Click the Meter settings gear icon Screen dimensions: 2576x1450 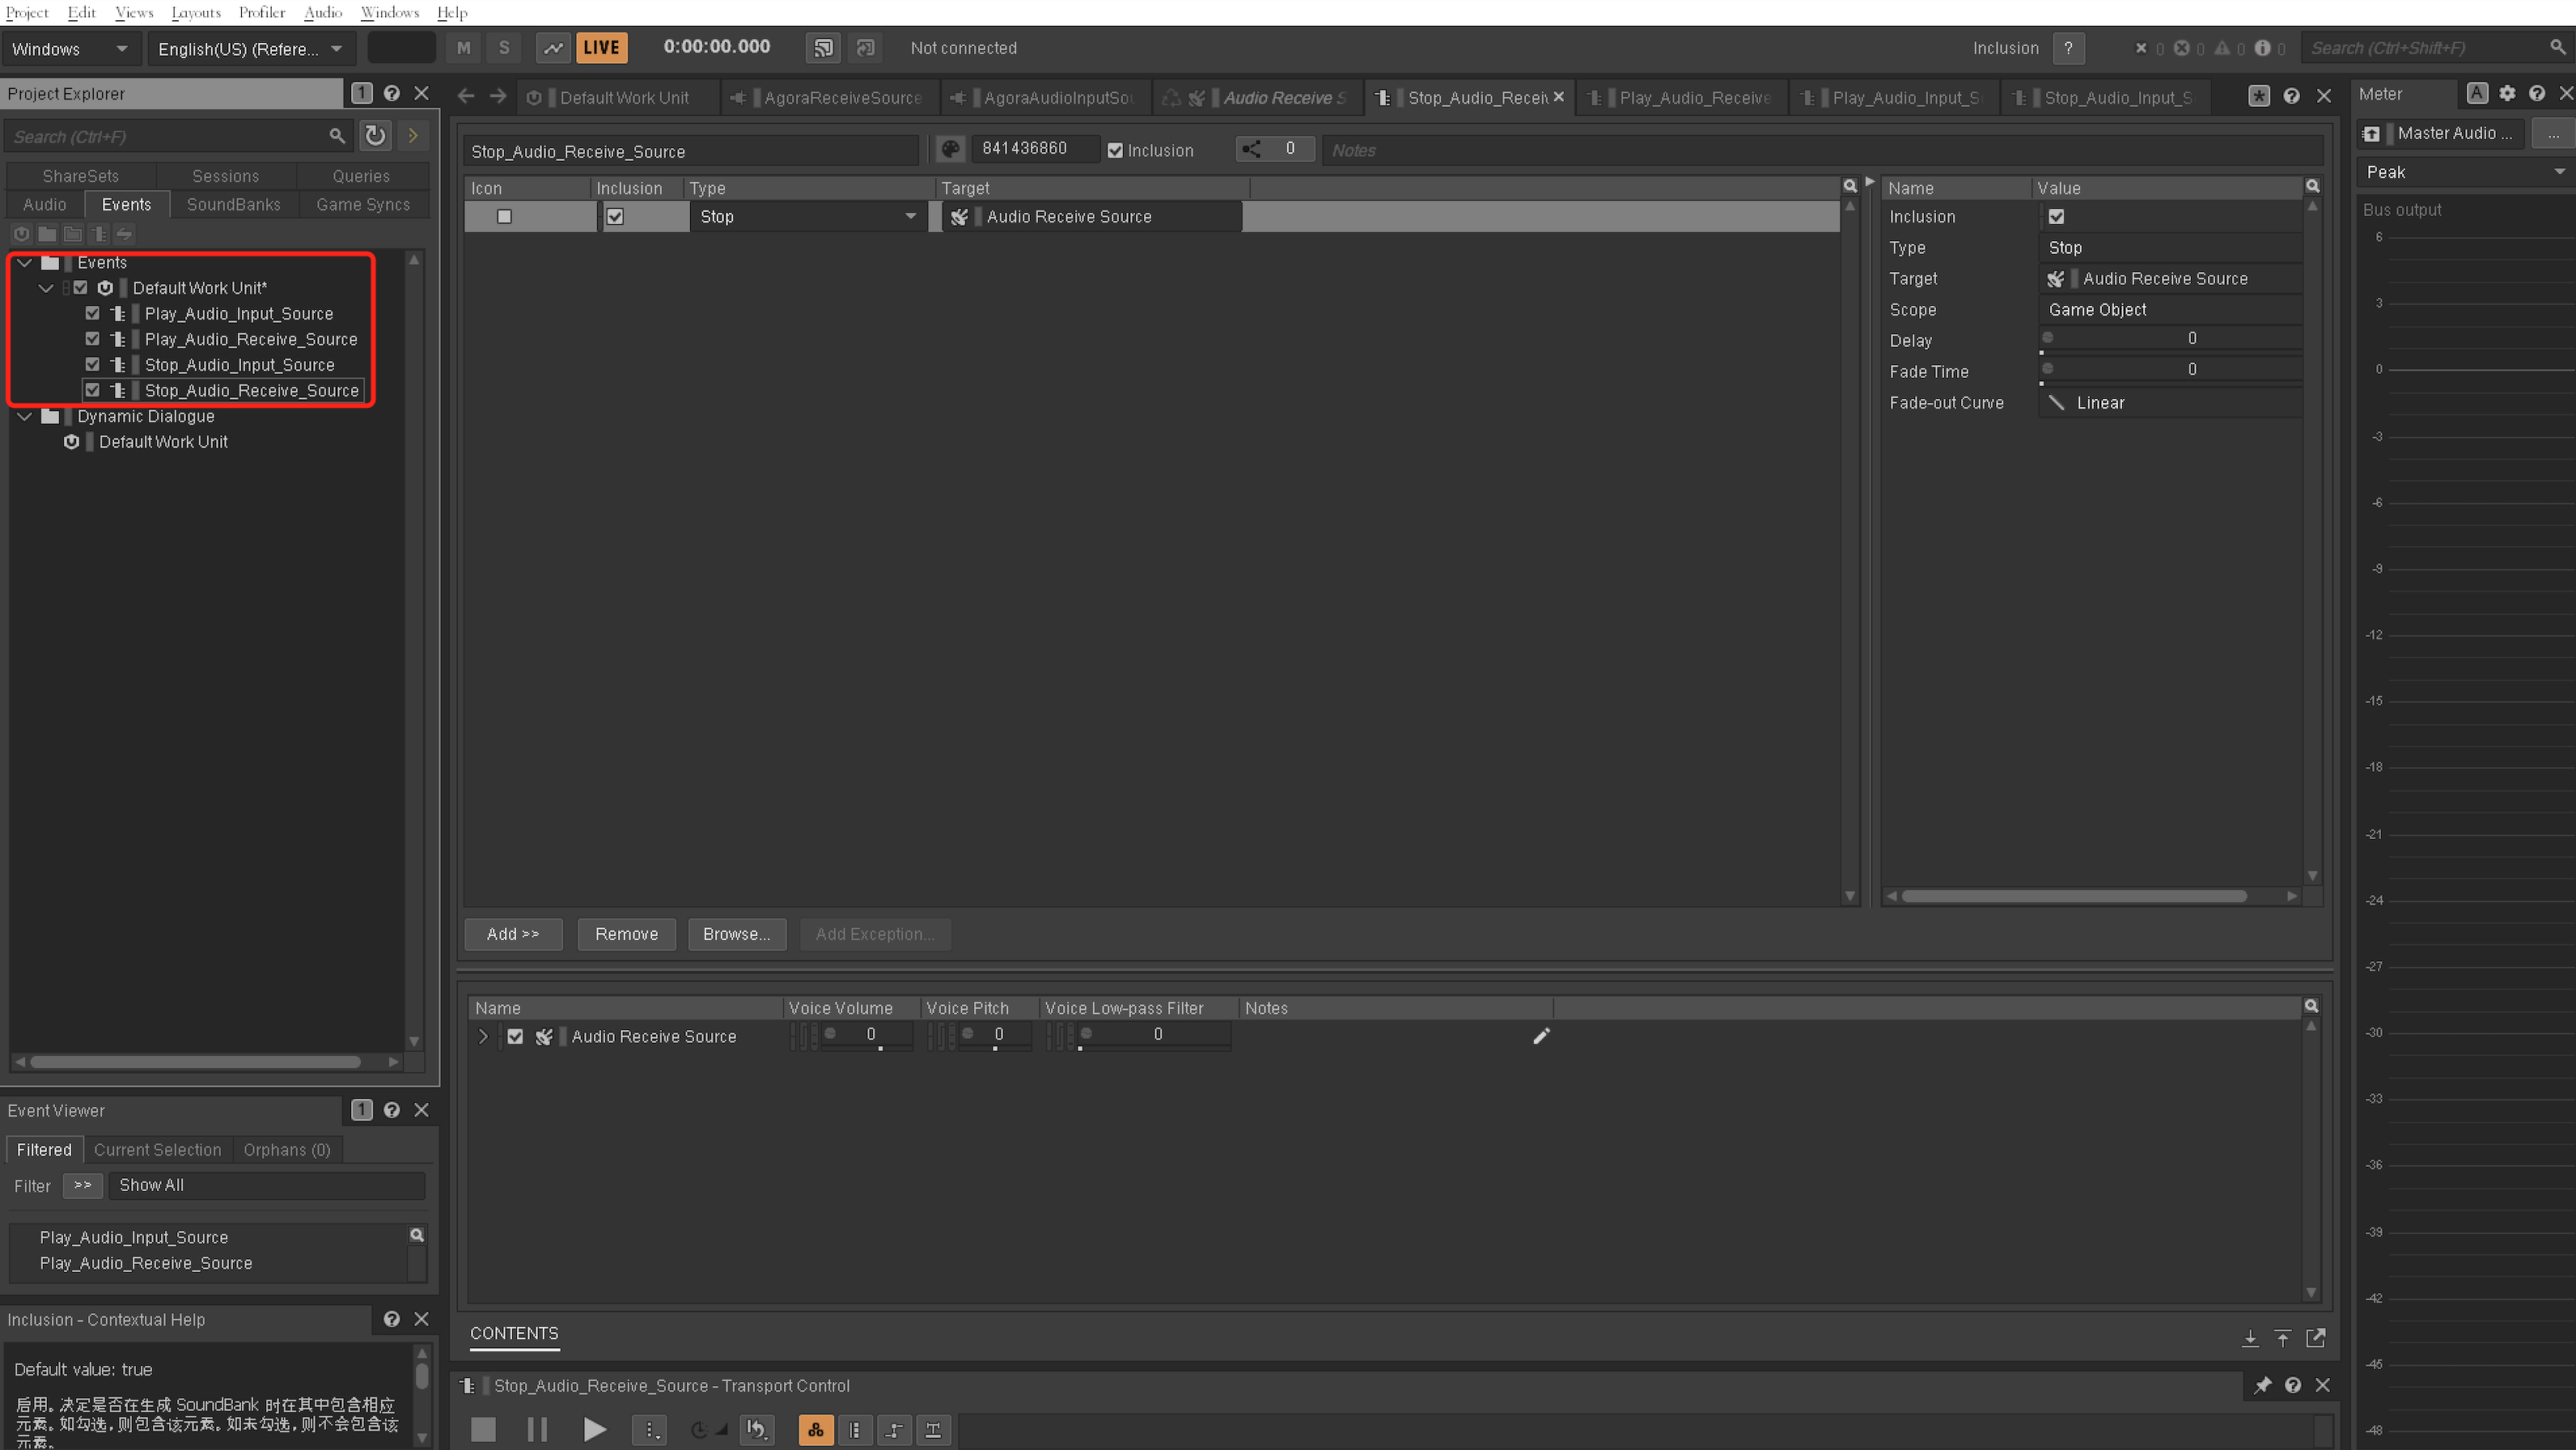tap(2507, 93)
